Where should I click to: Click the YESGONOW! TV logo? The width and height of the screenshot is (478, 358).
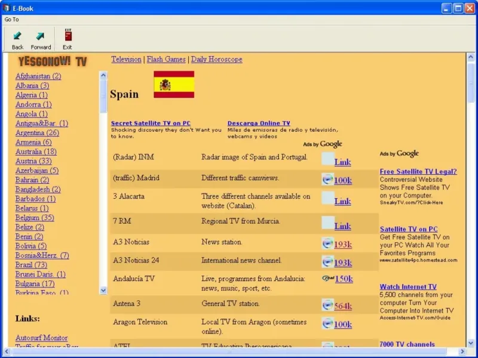[x=53, y=61]
